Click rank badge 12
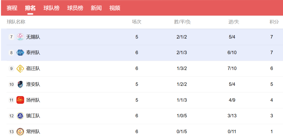Viewport: 283px width, 139px height. 11,116
